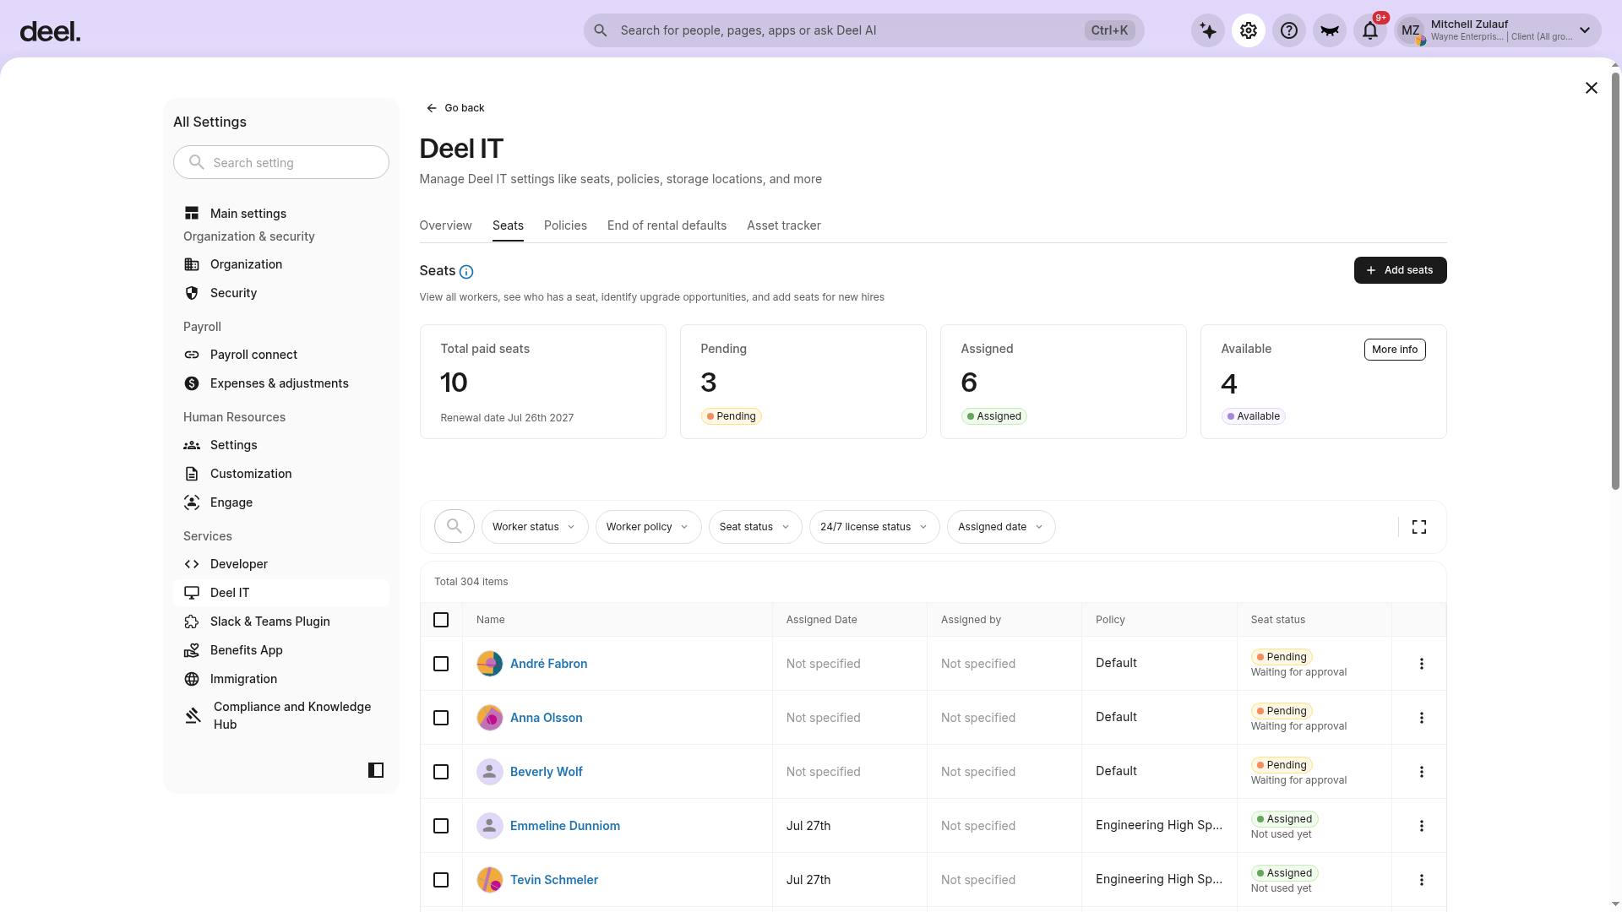The height and width of the screenshot is (912, 1622).
Task: Click the Deel logo
Action: [50, 32]
